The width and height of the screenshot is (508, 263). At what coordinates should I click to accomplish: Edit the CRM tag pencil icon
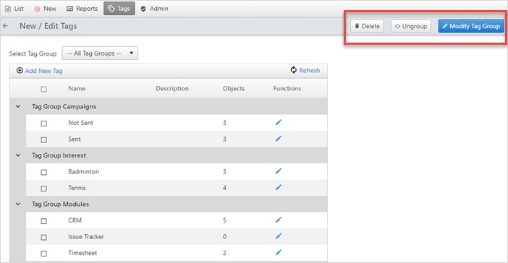[279, 220]
